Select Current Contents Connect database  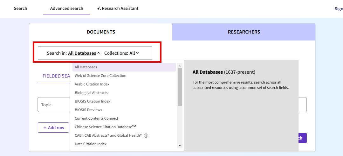click(96, 118)
